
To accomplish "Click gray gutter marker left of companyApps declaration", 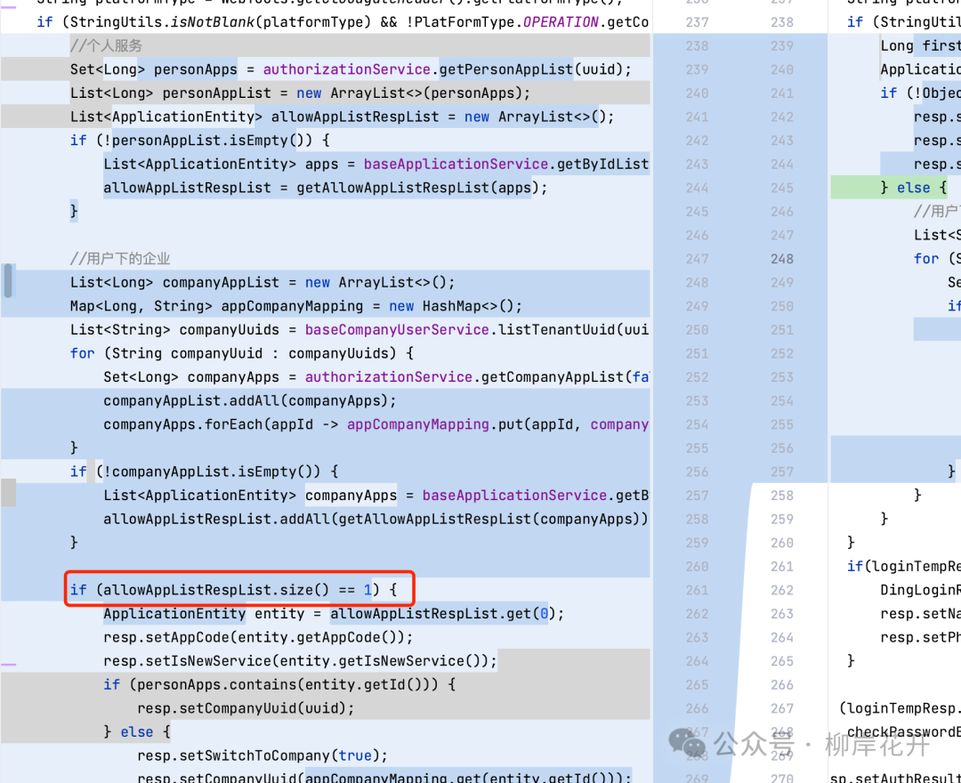I will 8,492.
